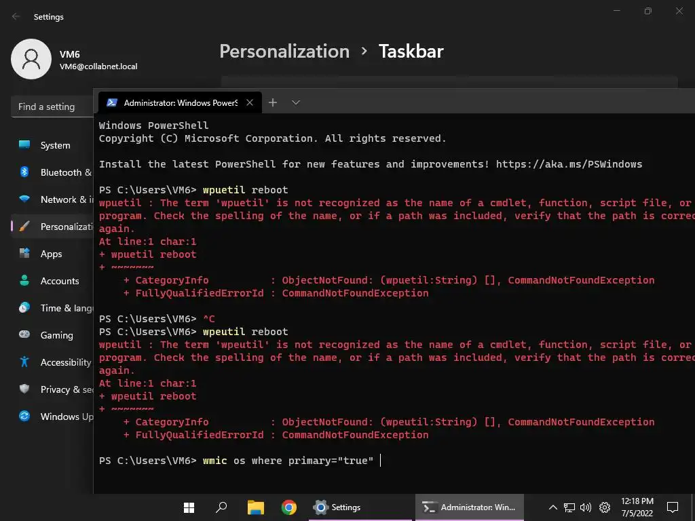Click Find a setting search box
This screenshot has width=695, height=521.
click(52, 107)
